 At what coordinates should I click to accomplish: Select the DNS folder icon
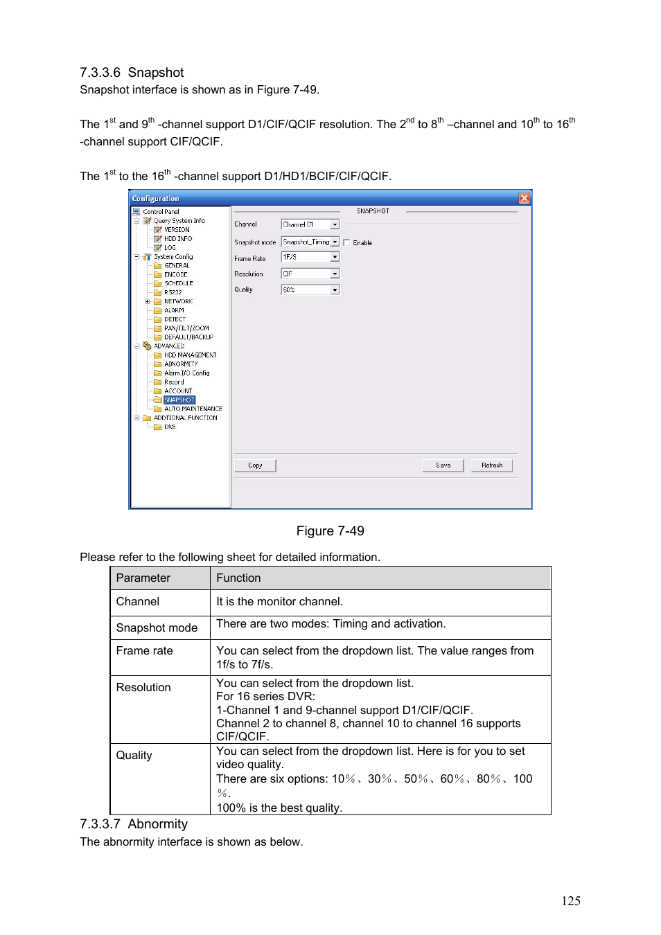[157, 427]
